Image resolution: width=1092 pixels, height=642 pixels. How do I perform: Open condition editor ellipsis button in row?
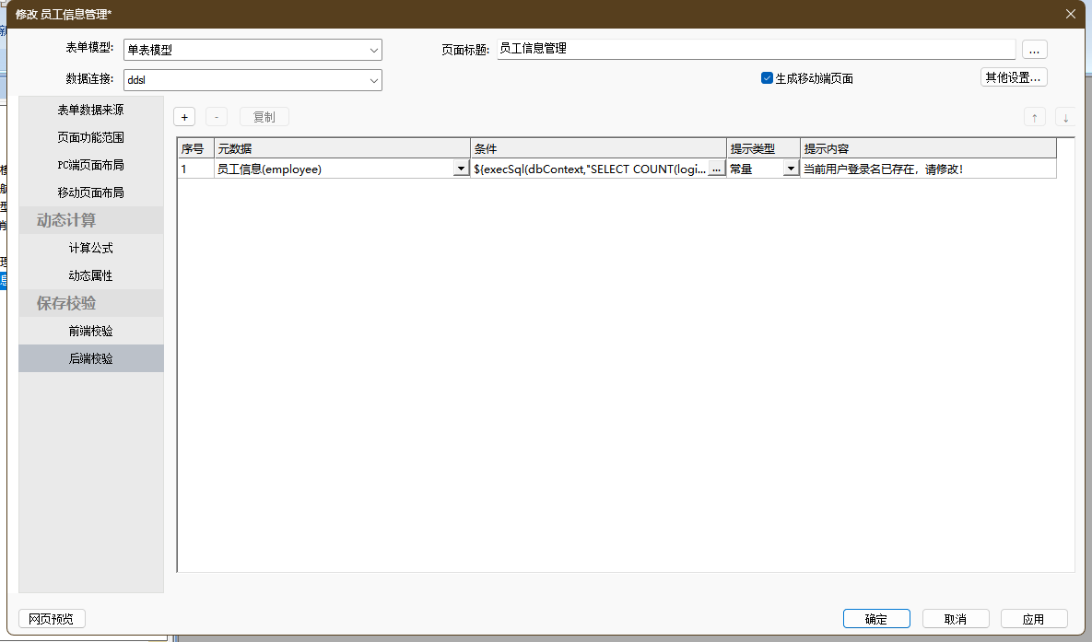716,169
